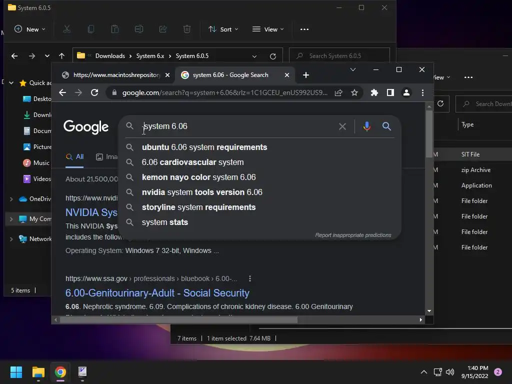Go forward in the System 6.0.5 Explorer window
512x384 pixels.
[31, 56]
